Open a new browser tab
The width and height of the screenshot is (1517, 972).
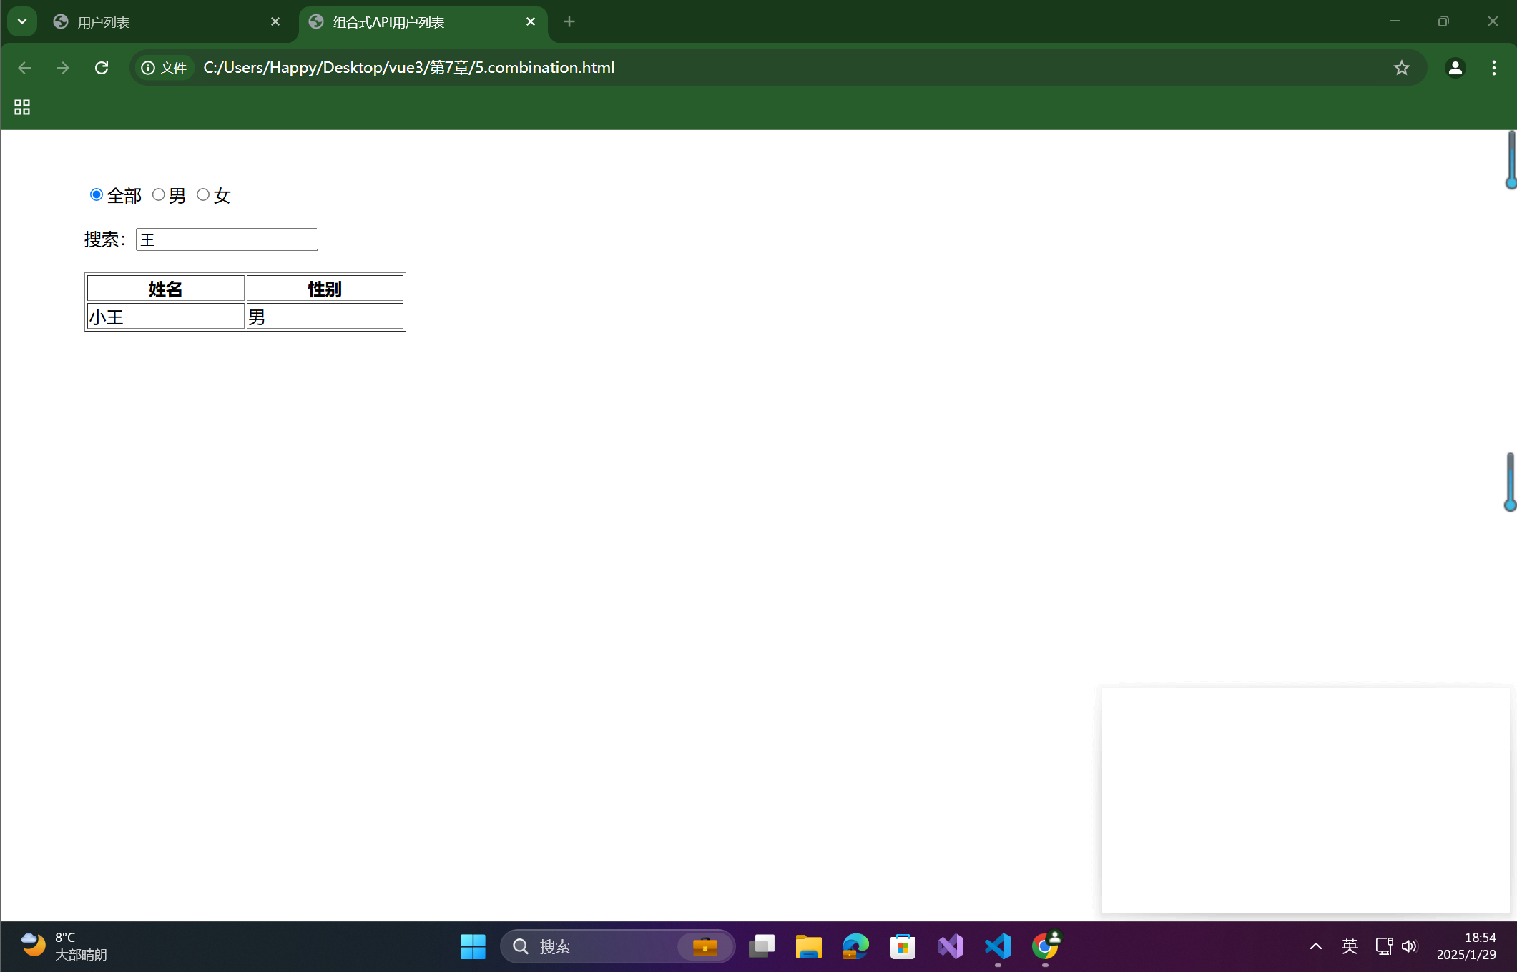[x=569, y=22]
